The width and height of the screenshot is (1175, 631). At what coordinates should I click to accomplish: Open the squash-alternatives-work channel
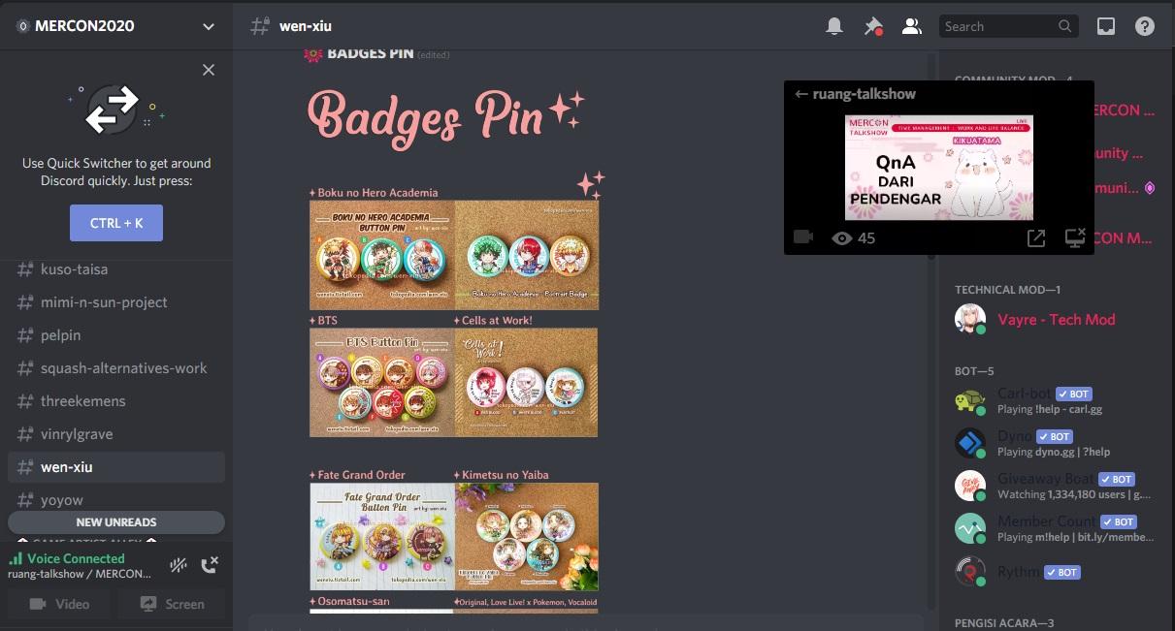pos(123,368)
